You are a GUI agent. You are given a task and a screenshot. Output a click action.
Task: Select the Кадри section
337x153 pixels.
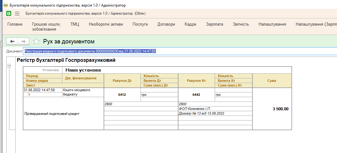click(190, 24)
